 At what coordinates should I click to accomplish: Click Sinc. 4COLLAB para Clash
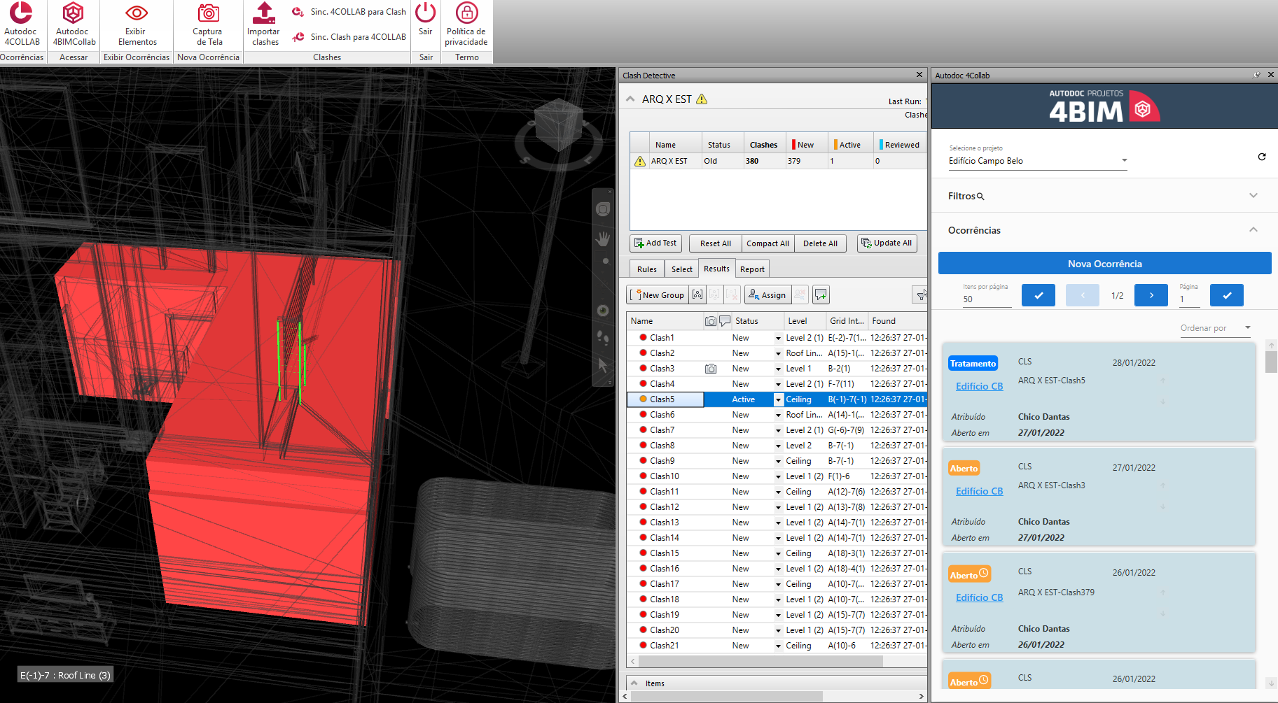[349, 12]
